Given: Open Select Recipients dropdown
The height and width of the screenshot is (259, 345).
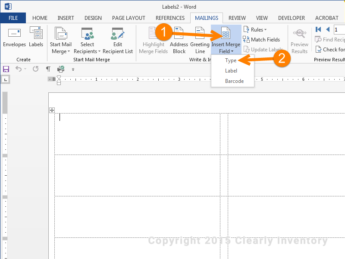Looking at the screenshot, I should [87, 40].
